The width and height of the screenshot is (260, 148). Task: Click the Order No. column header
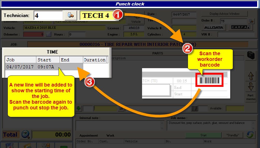pos(87,141)
